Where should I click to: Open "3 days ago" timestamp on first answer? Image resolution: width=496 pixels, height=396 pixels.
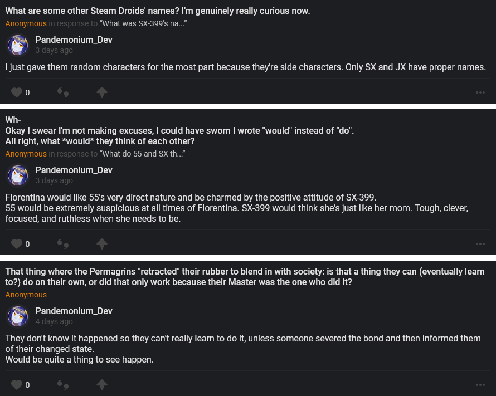tap(54, 50)
